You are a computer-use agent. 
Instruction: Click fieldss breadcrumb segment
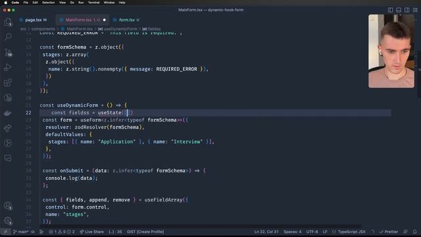click(x=152, y=29)
